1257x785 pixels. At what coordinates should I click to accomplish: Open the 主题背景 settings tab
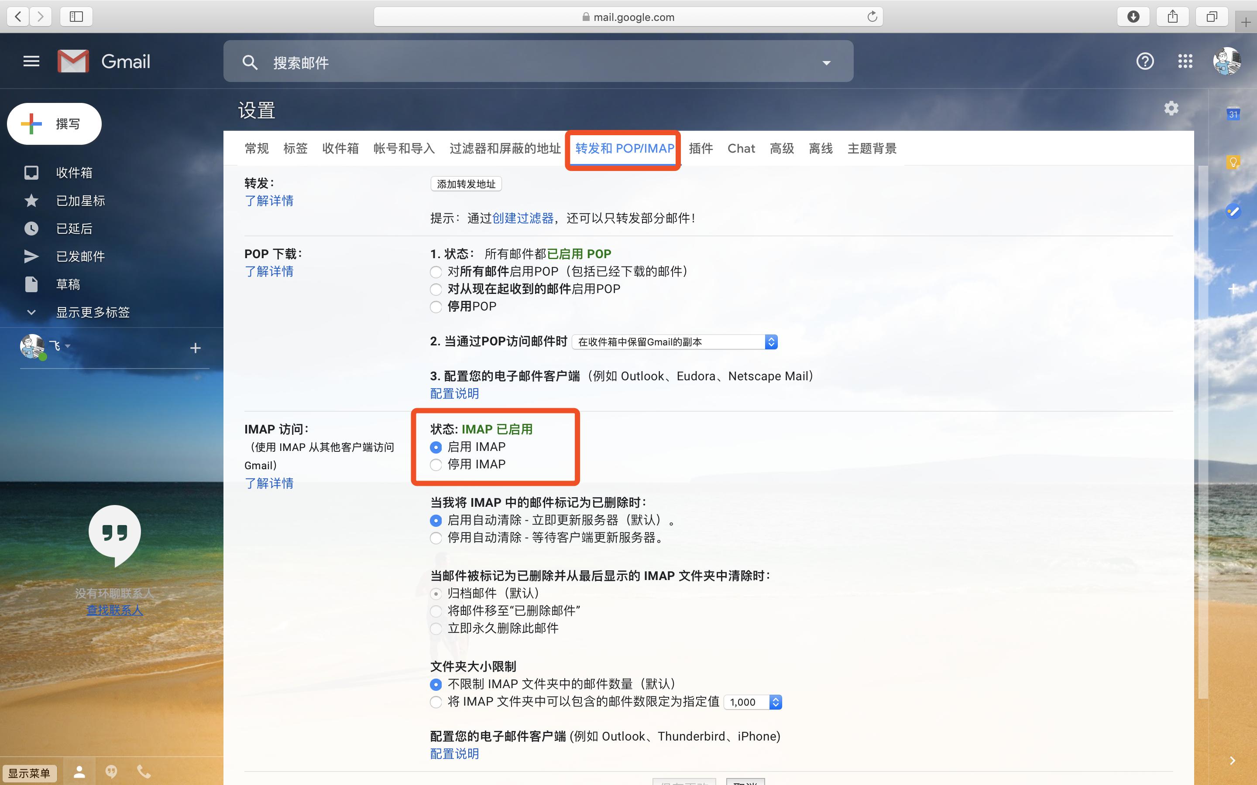[872, 148]
